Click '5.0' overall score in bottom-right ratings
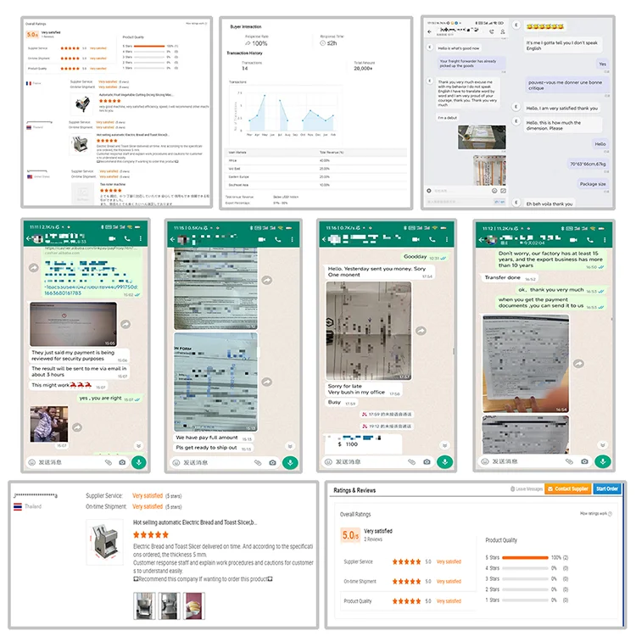The image size is (636, 636). (x=350, y=535)
